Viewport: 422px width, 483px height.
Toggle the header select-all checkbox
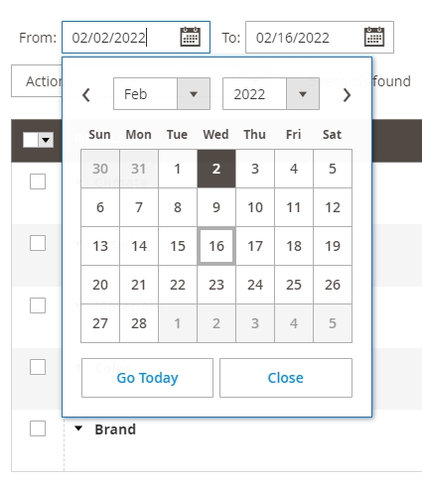(31, 140)
